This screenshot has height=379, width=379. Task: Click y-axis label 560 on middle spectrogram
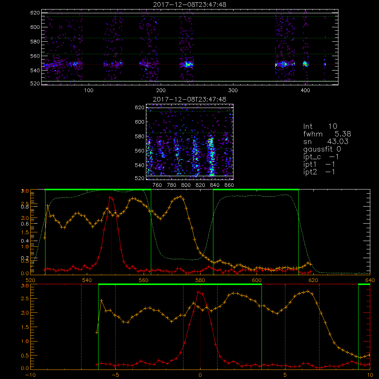pos(139,151)
